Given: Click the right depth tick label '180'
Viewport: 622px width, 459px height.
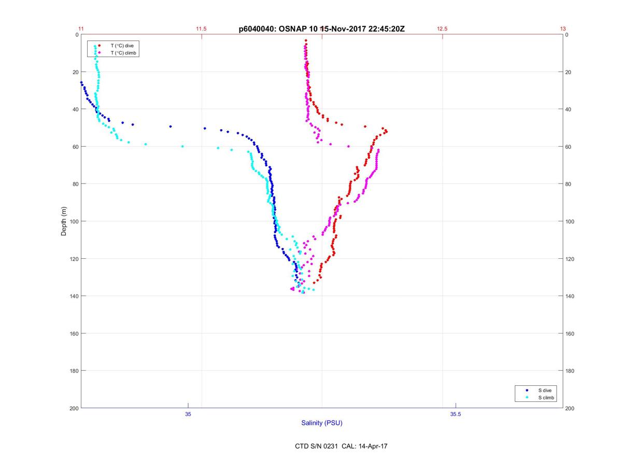Looking at the screenshot, I should (x=570, y=371).
